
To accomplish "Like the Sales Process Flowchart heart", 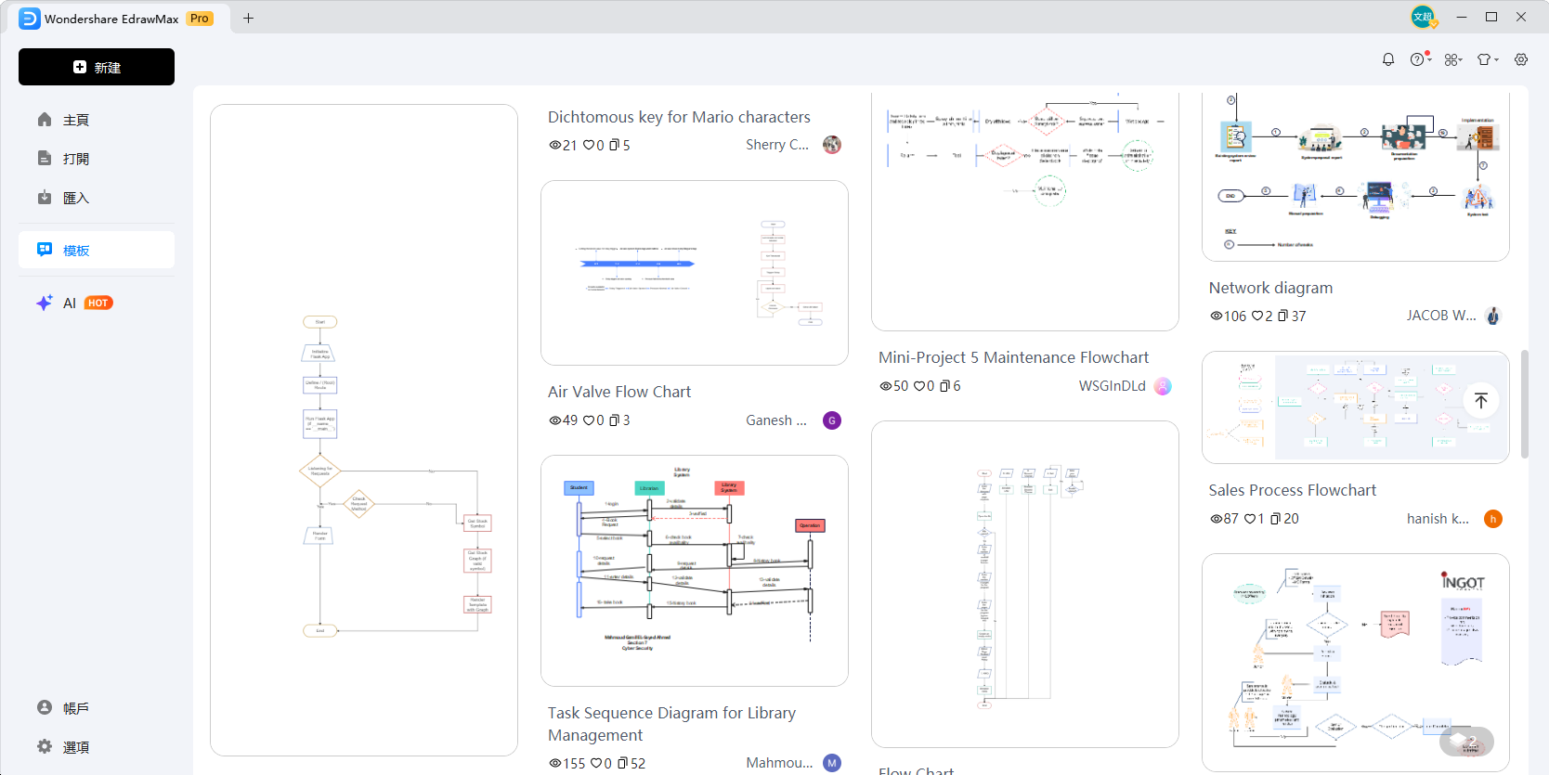I will click(1250, 519).
